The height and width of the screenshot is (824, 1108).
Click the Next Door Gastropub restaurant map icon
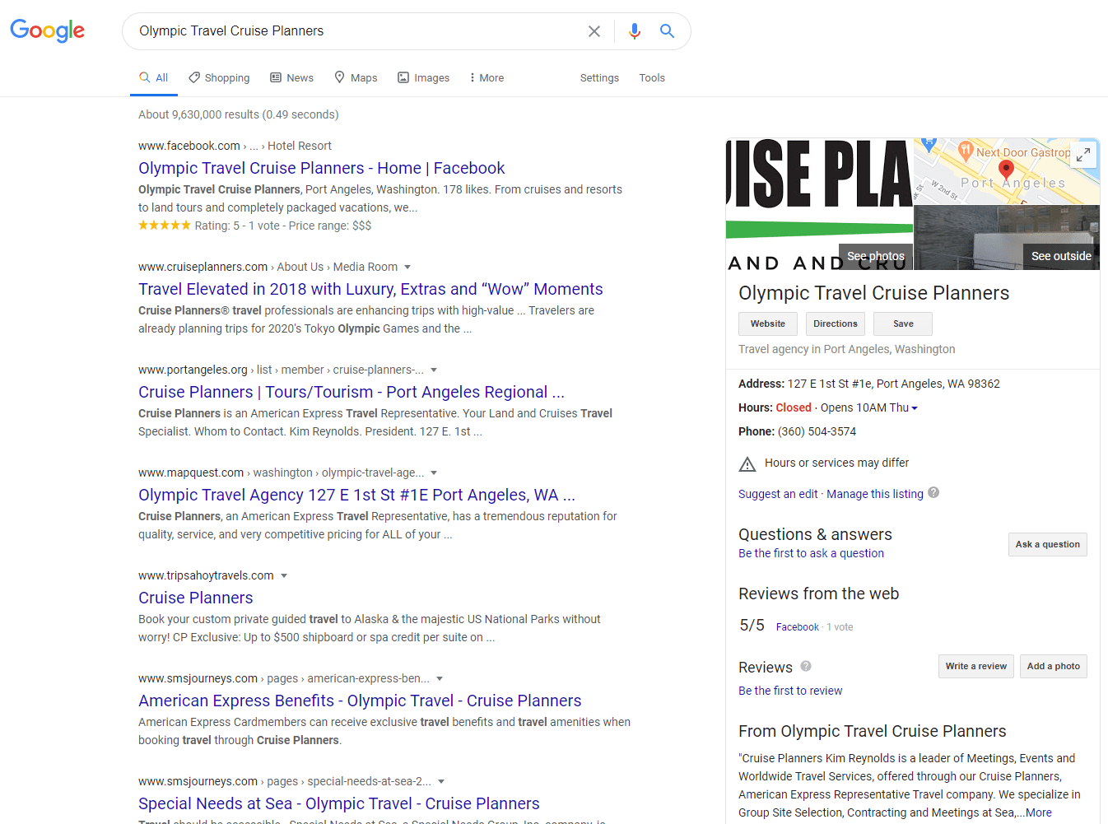966,151
